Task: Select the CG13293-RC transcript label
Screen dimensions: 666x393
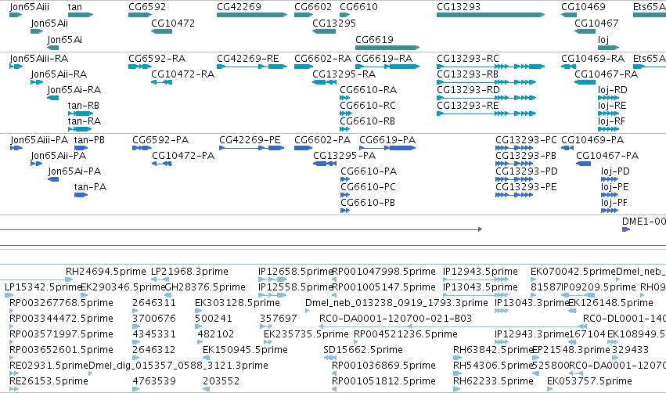Action: tap(468, 59)
